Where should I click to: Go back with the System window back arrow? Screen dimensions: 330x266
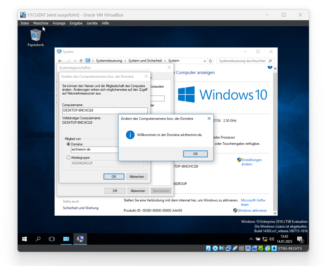pyautogui.click(x=60, y=61)
